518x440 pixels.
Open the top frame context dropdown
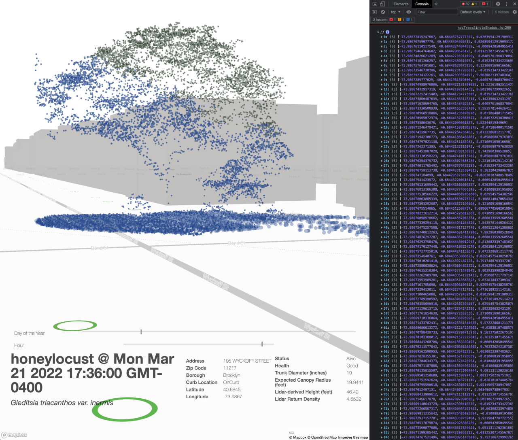click(395, 12)
